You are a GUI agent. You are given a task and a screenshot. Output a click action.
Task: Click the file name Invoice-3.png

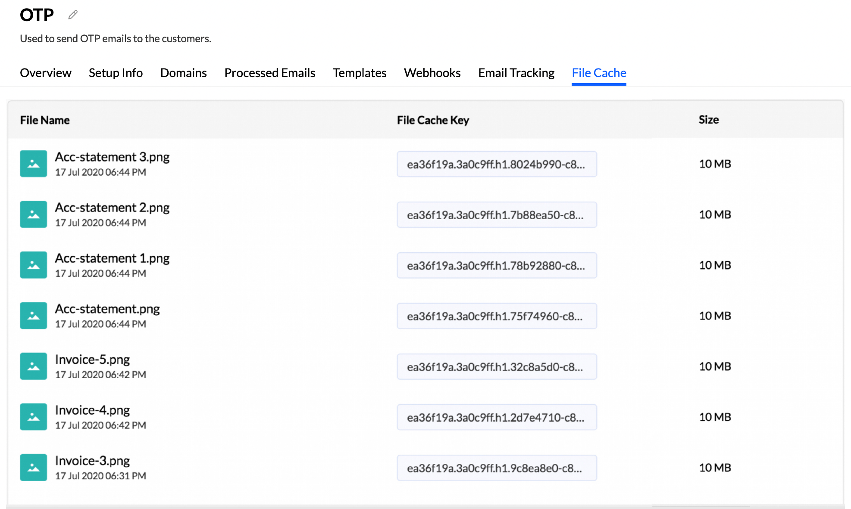click(x=92, y=461)
